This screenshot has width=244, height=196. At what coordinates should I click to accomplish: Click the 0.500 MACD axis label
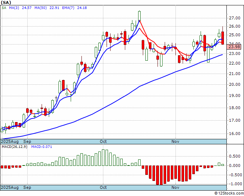point(235,156)
